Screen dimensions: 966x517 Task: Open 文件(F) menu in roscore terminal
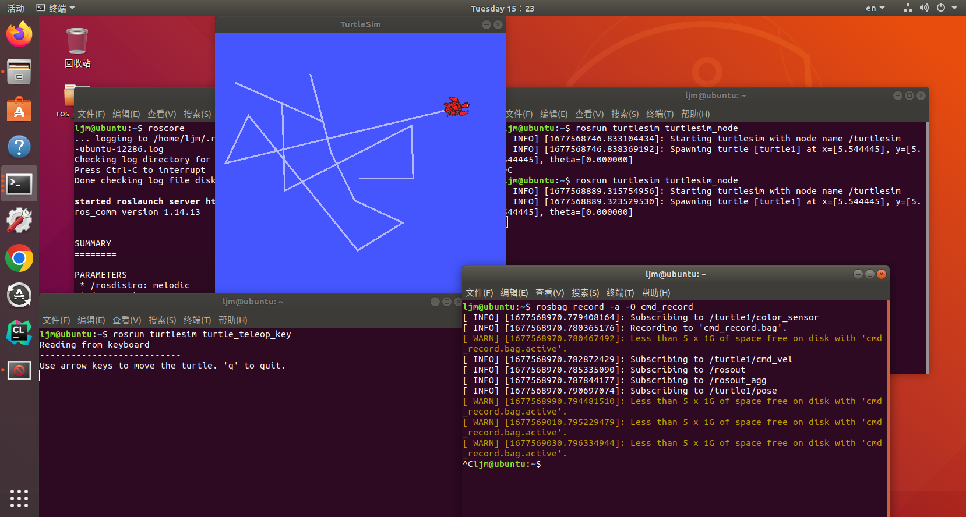coord(91,114)
